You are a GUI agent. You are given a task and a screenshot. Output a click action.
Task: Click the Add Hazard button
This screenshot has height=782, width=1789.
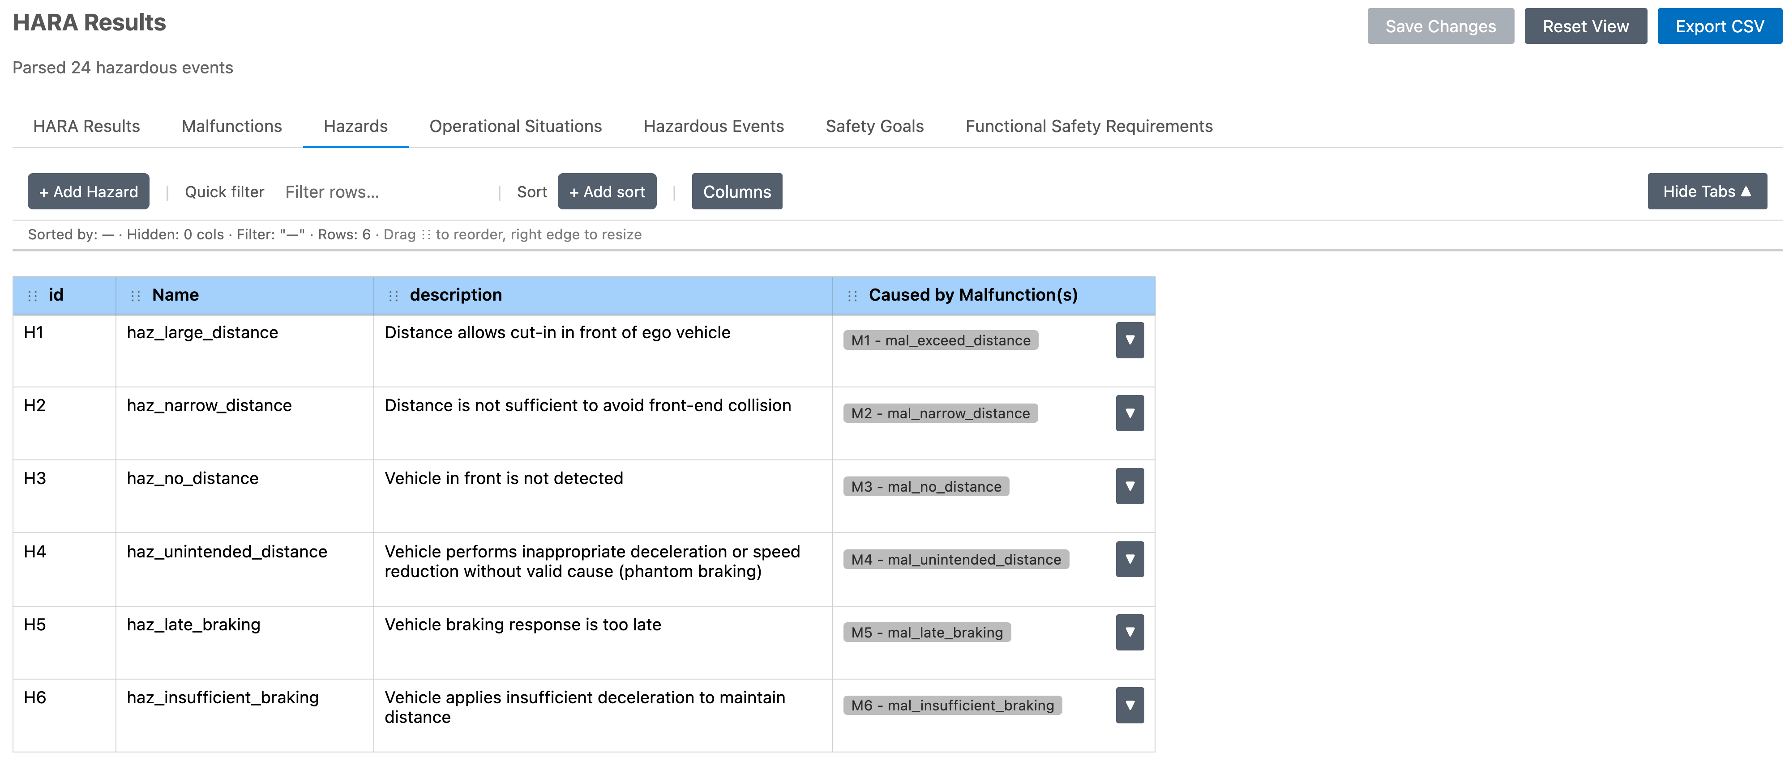88,191
